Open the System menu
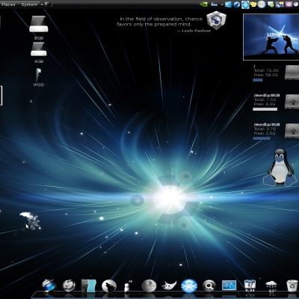This screenshot has height=299, width=299. [29, 4]
